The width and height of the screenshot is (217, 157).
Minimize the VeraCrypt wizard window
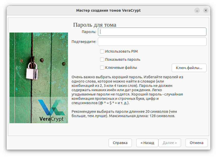pyautogui.click(x=197, y=10)
